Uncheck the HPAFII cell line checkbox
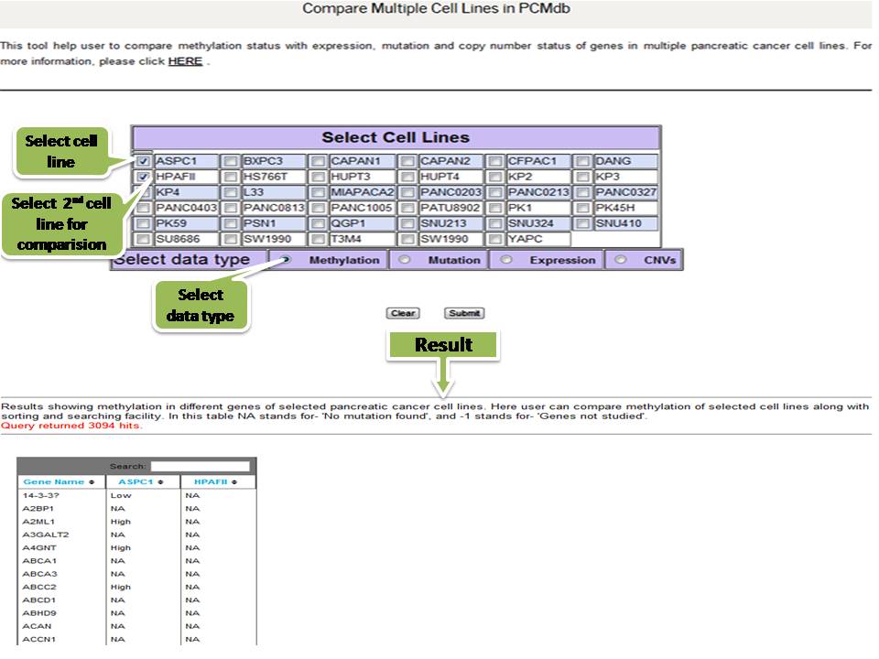879x659 pixels. coord(144,178)
